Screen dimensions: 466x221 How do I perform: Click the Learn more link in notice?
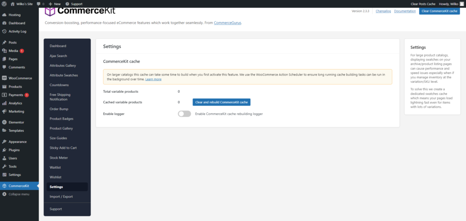pyautogui.click(x=153, y=80)
